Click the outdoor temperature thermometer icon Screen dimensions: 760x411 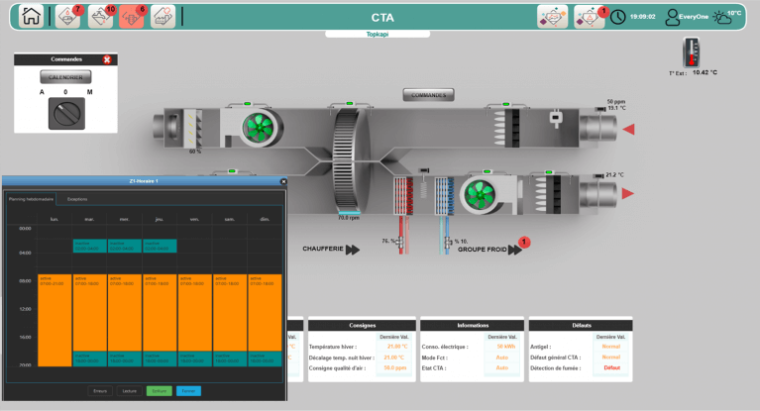[691, 52]
